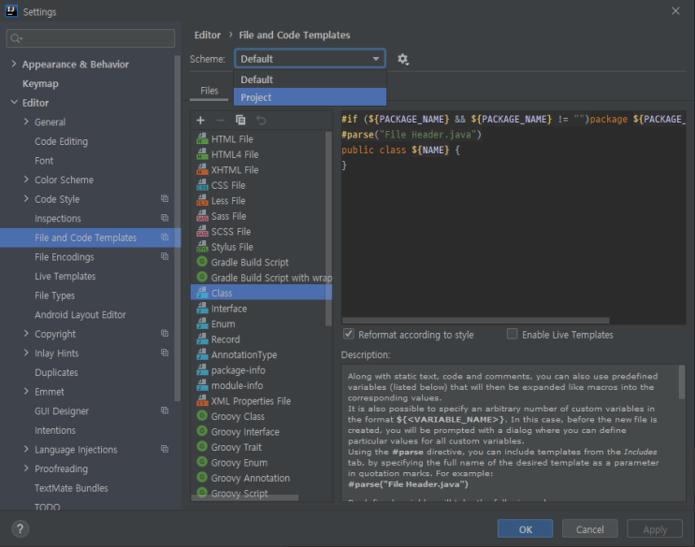The height and width of the screenshot is (547, 695).
Task: Disable Reformat according to style checkbox
Action: tap(349, 334)
